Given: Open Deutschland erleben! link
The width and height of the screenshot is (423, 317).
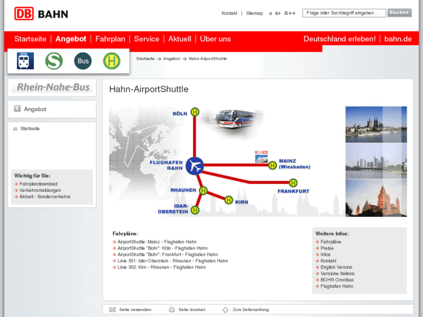Looking at the screenshot, I should coord(339,39).
